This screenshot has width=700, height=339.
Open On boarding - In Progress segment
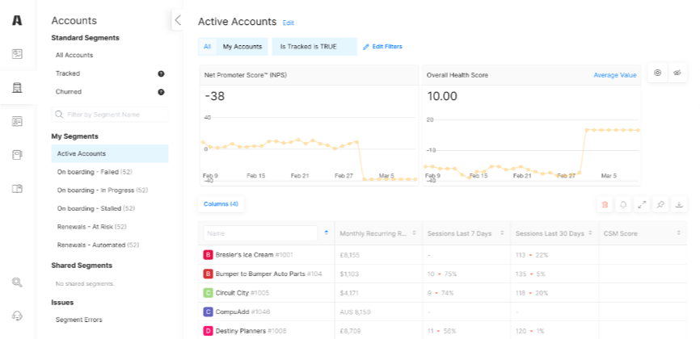[102, 190]
